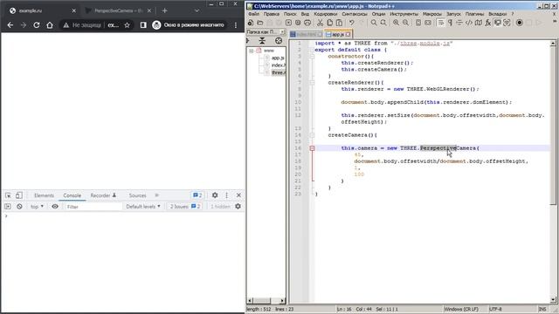Image resolution: width=559 pixels, height=314 pixels.
Task: Click the Zoom Out icon
Action: click(405, 23)
